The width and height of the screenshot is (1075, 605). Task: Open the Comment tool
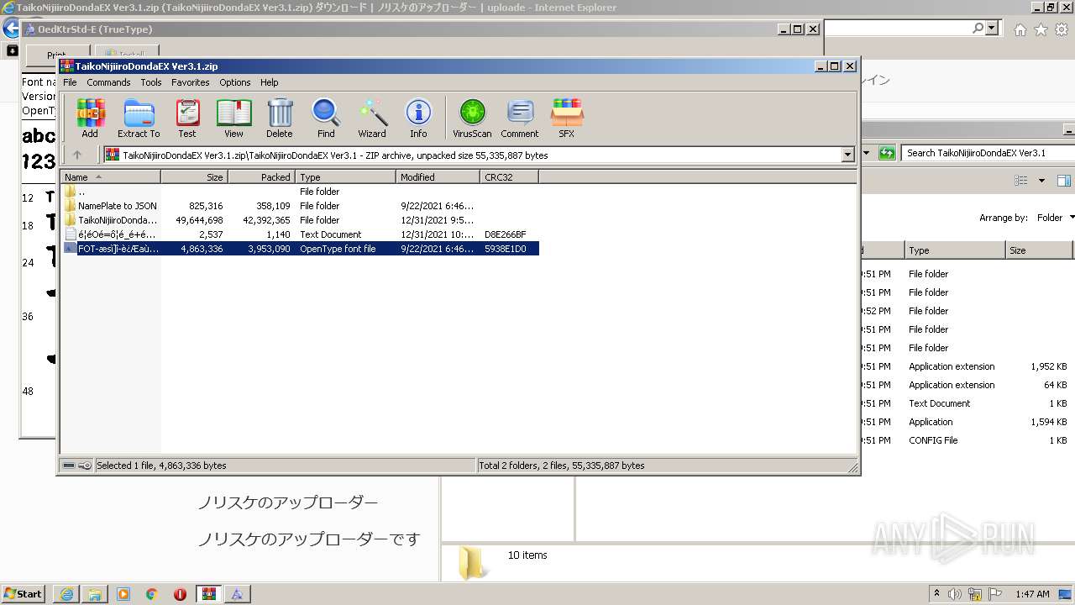tap(520, 118)
